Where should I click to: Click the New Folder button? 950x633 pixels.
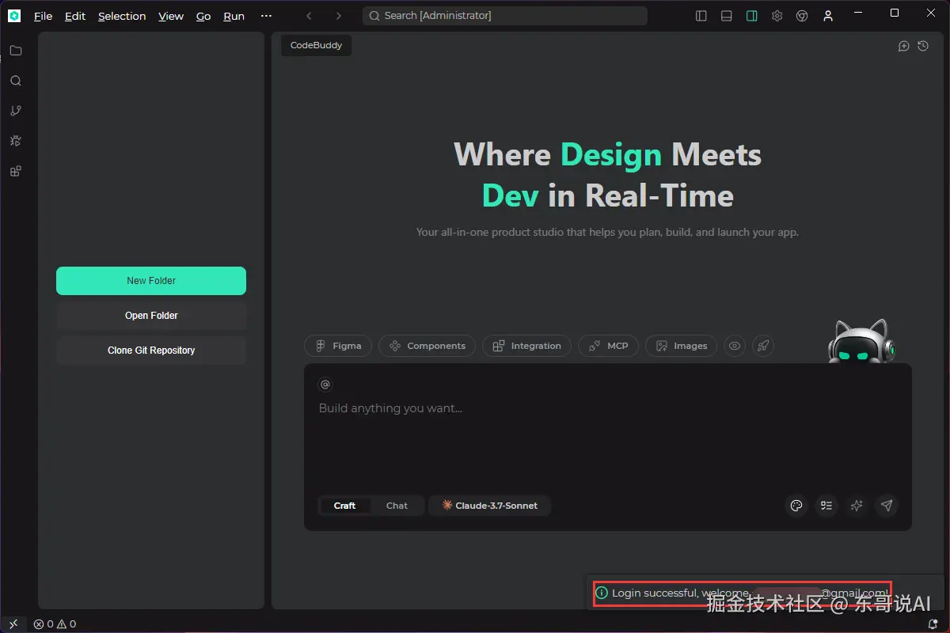(x=151, y=281)
